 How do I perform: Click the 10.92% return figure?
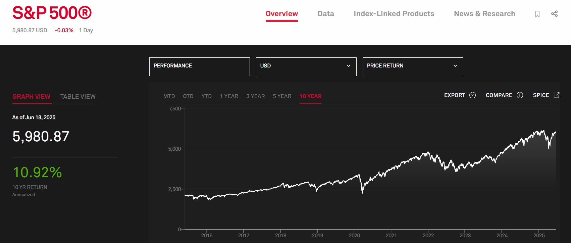pos(37,173)
